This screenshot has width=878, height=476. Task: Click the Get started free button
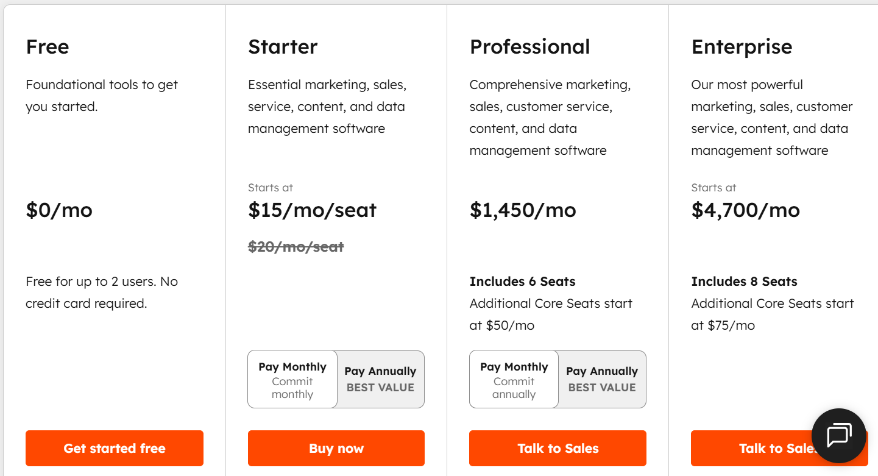[115, 449]
